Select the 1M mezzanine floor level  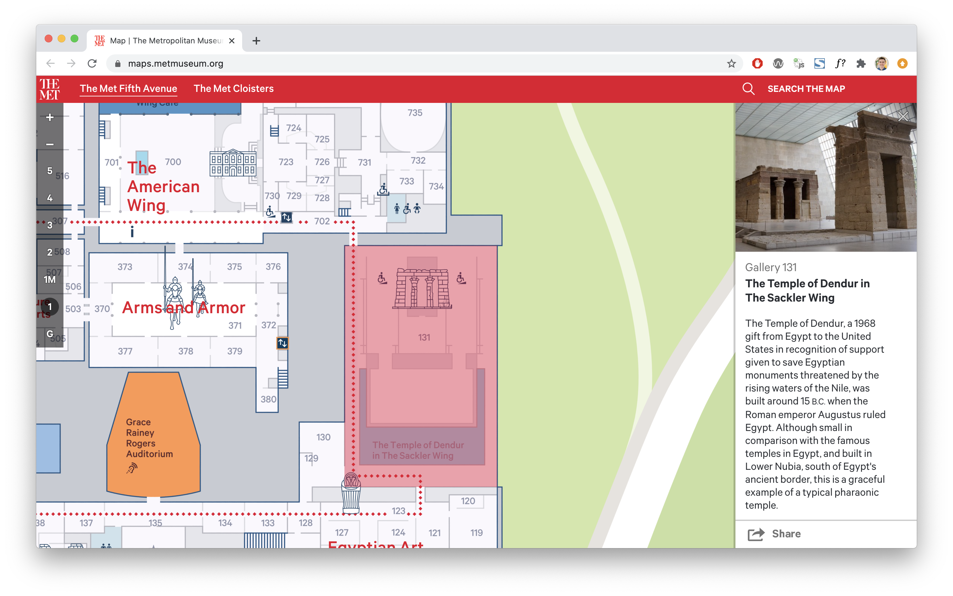[x=50, y=280]
